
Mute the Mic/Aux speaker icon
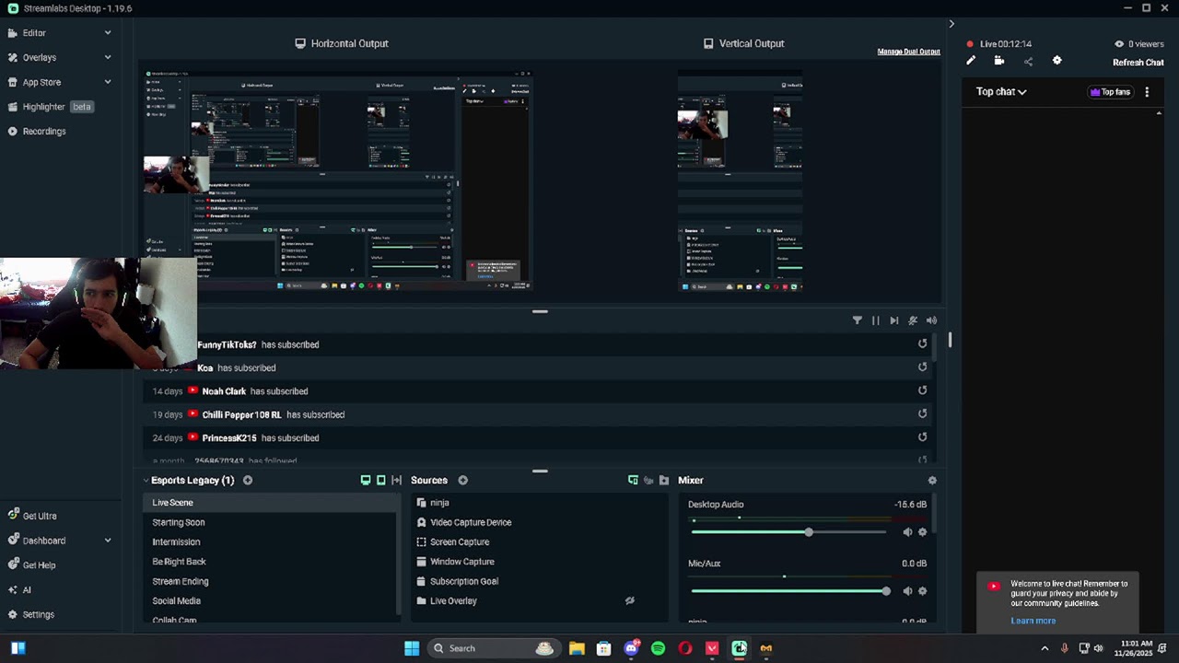(907, 591)
